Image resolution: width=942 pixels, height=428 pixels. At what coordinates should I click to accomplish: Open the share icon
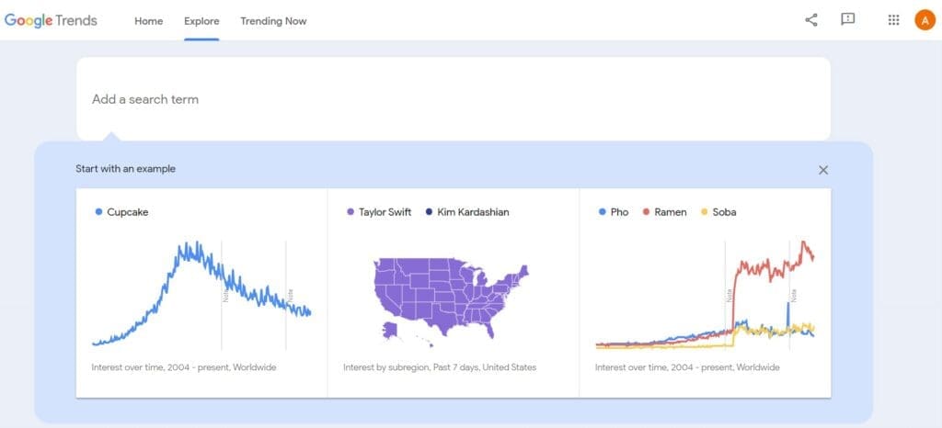coord(811,20)
